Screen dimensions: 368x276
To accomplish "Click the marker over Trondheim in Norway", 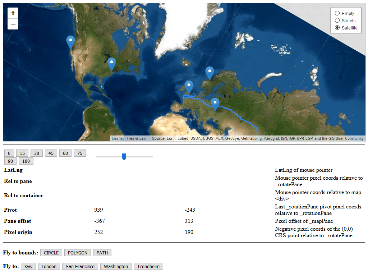I will click(209, 72).
